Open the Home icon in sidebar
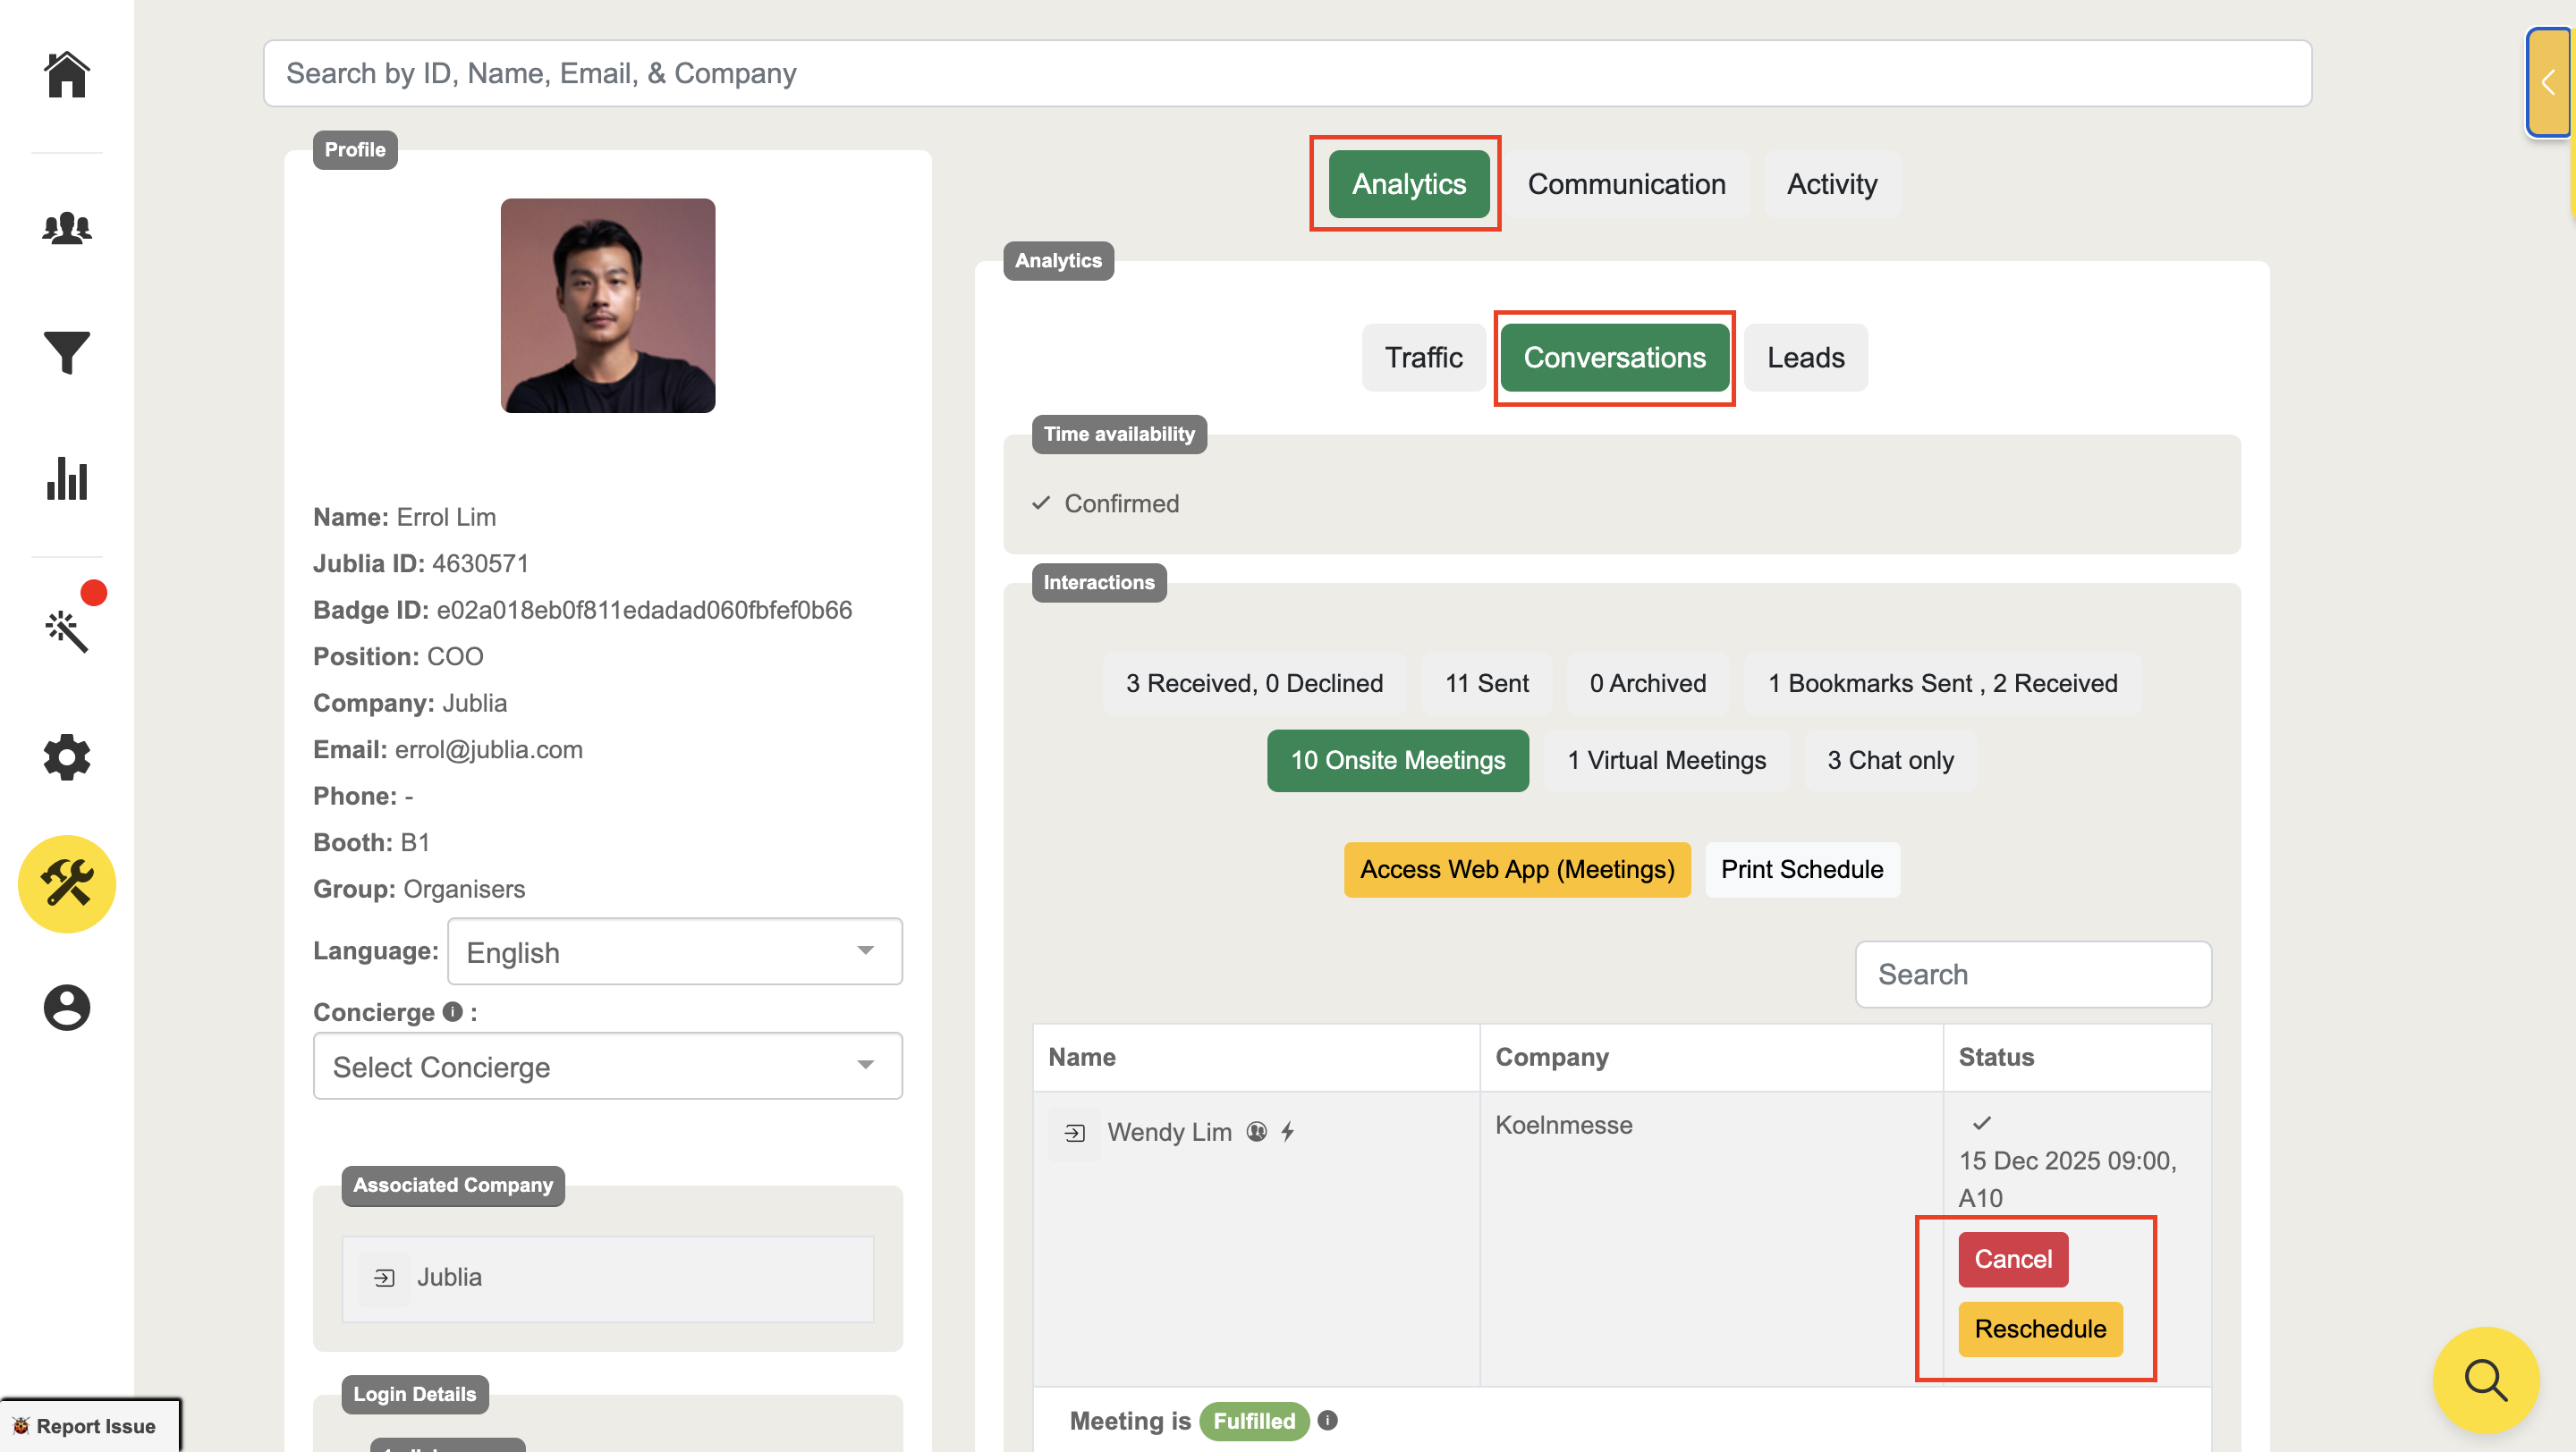This screenshot has width=2576, height=1452. [x=67, y=75]
